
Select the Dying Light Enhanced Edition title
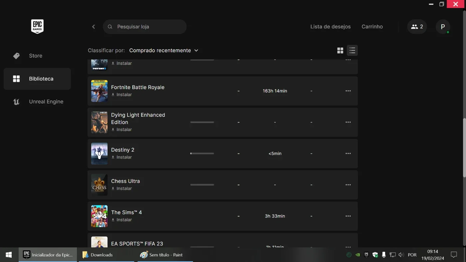pyautogui.click(x=138, y=118)
